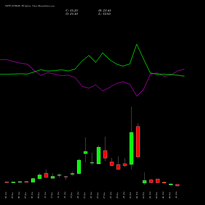Click the NIFTY PE Option chart title
This screenshot has height=205, width=205.
click(30, 6)
